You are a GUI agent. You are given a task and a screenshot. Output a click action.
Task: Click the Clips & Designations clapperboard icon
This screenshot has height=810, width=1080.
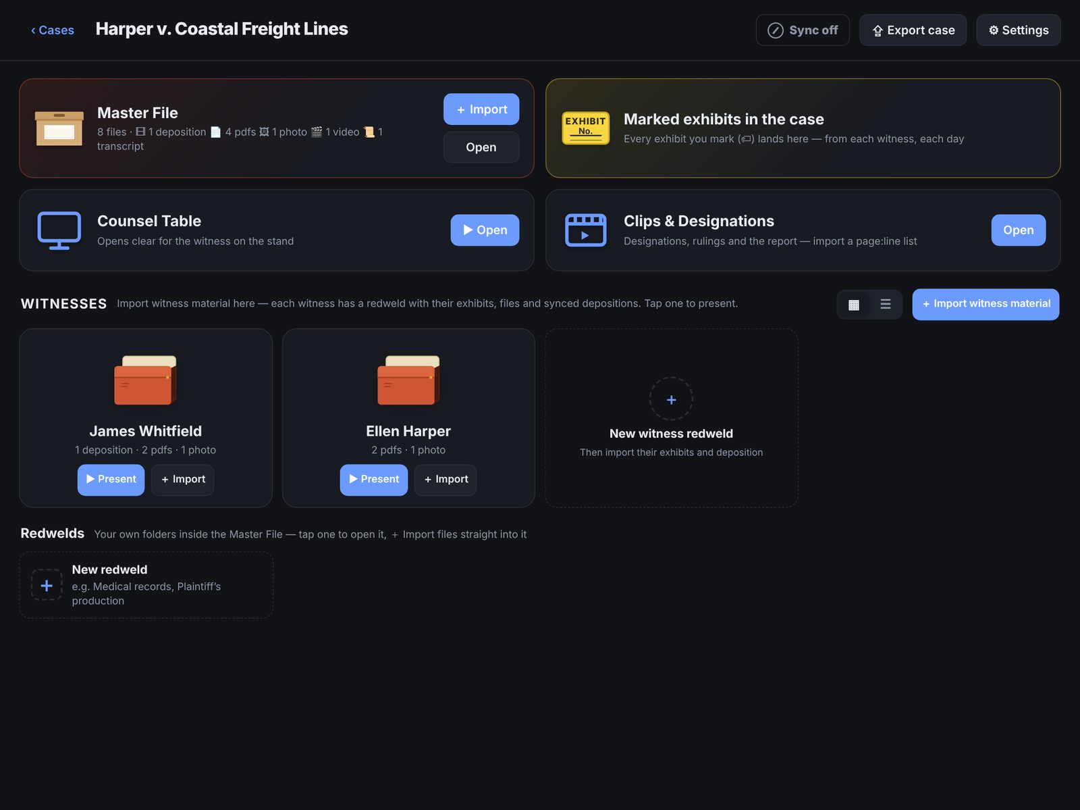585,230
